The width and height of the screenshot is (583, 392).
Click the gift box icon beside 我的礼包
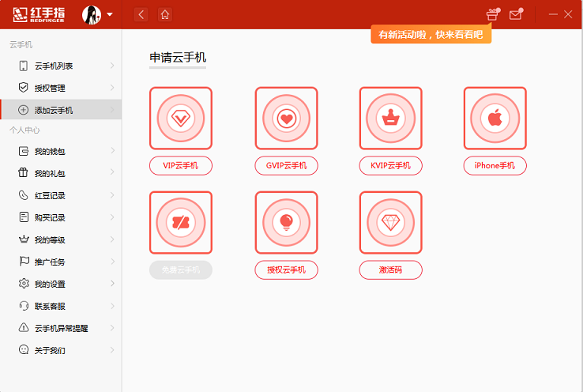coord(23,172)
